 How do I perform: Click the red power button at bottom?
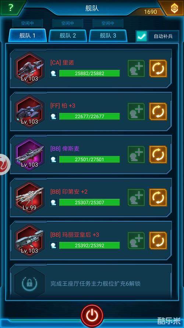point(92,316)
